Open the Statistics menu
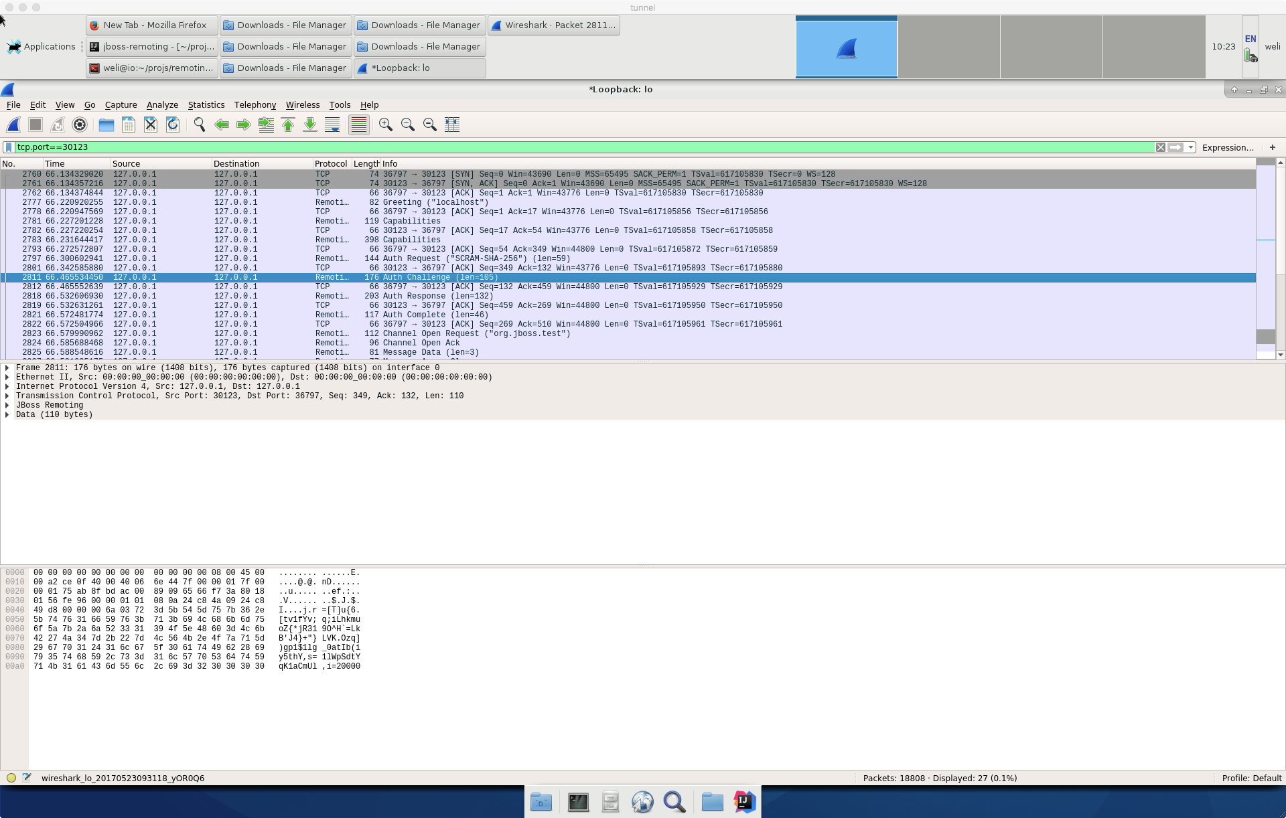The height and width of the screenshot is (818, 1286). point(206,105)
